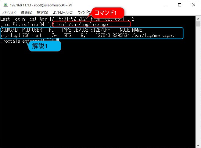Open the ウィンドウ menu
This screenshot has width=201, height=148.
[x=84, y=12]
